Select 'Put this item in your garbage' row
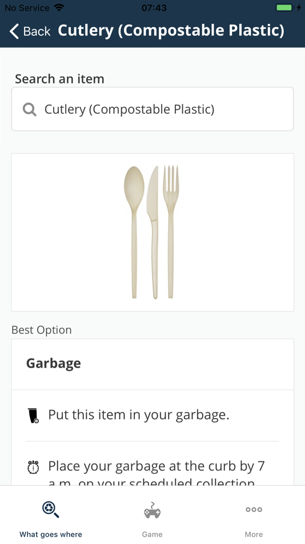The image size is (305, 544). (152, 415)
